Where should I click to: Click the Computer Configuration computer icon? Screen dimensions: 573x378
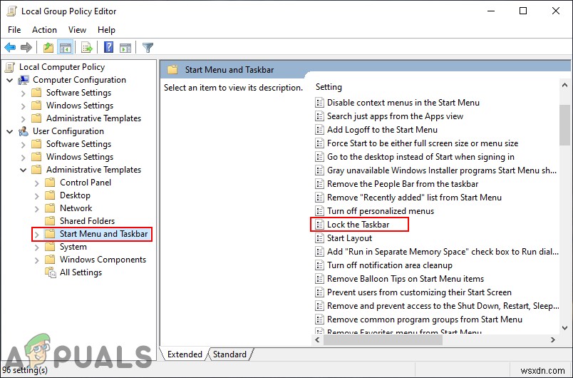(x=24, y=80)
